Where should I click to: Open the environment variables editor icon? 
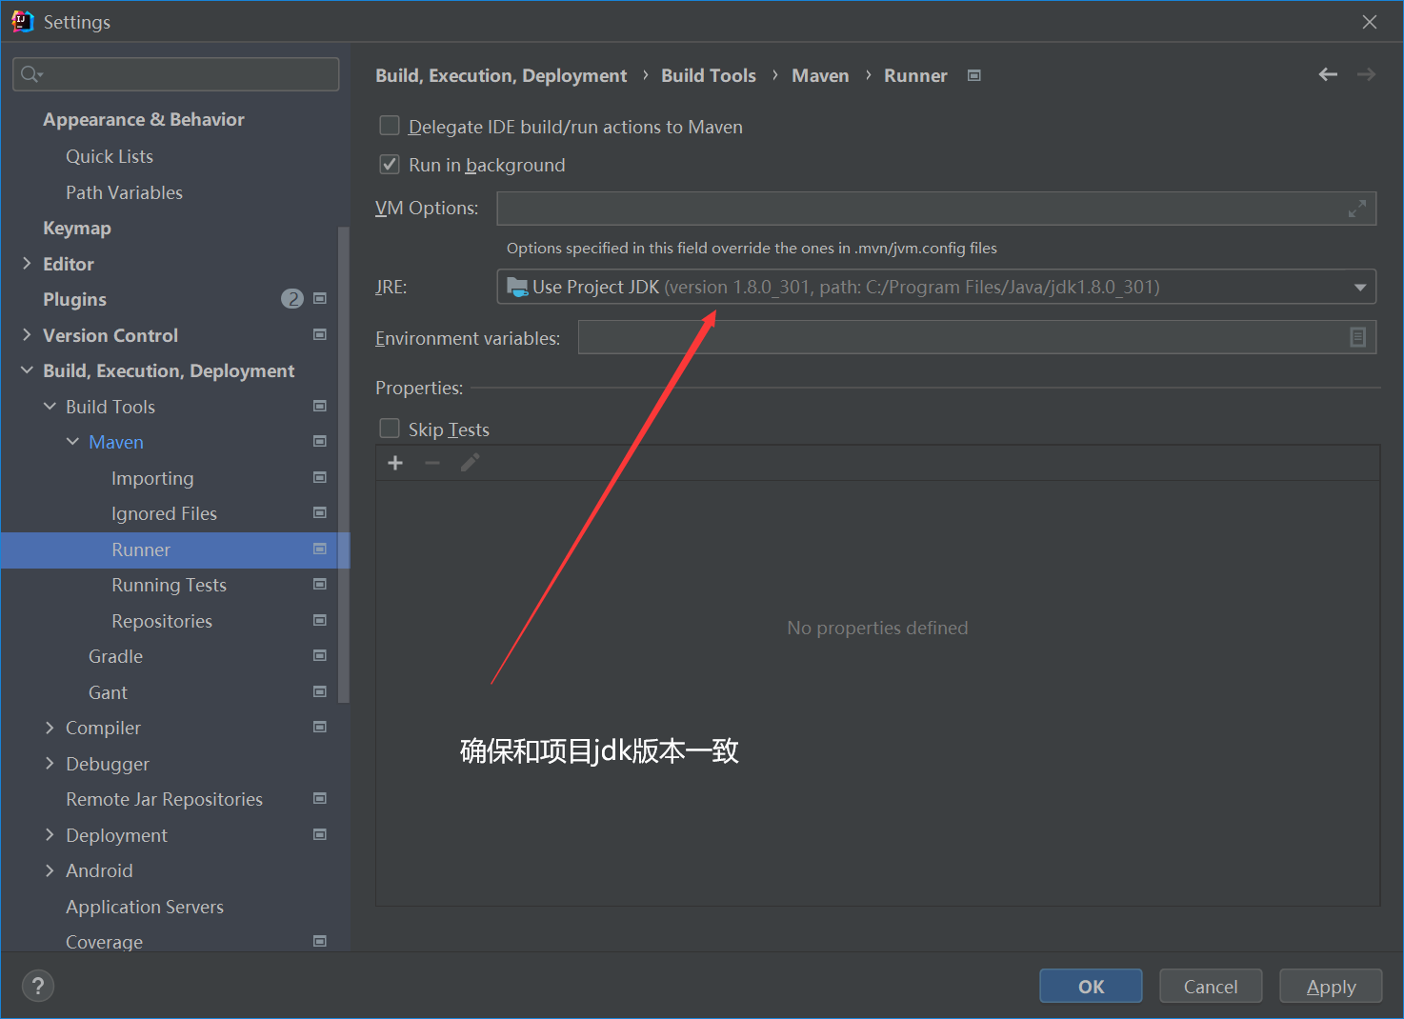(1358, 337)
